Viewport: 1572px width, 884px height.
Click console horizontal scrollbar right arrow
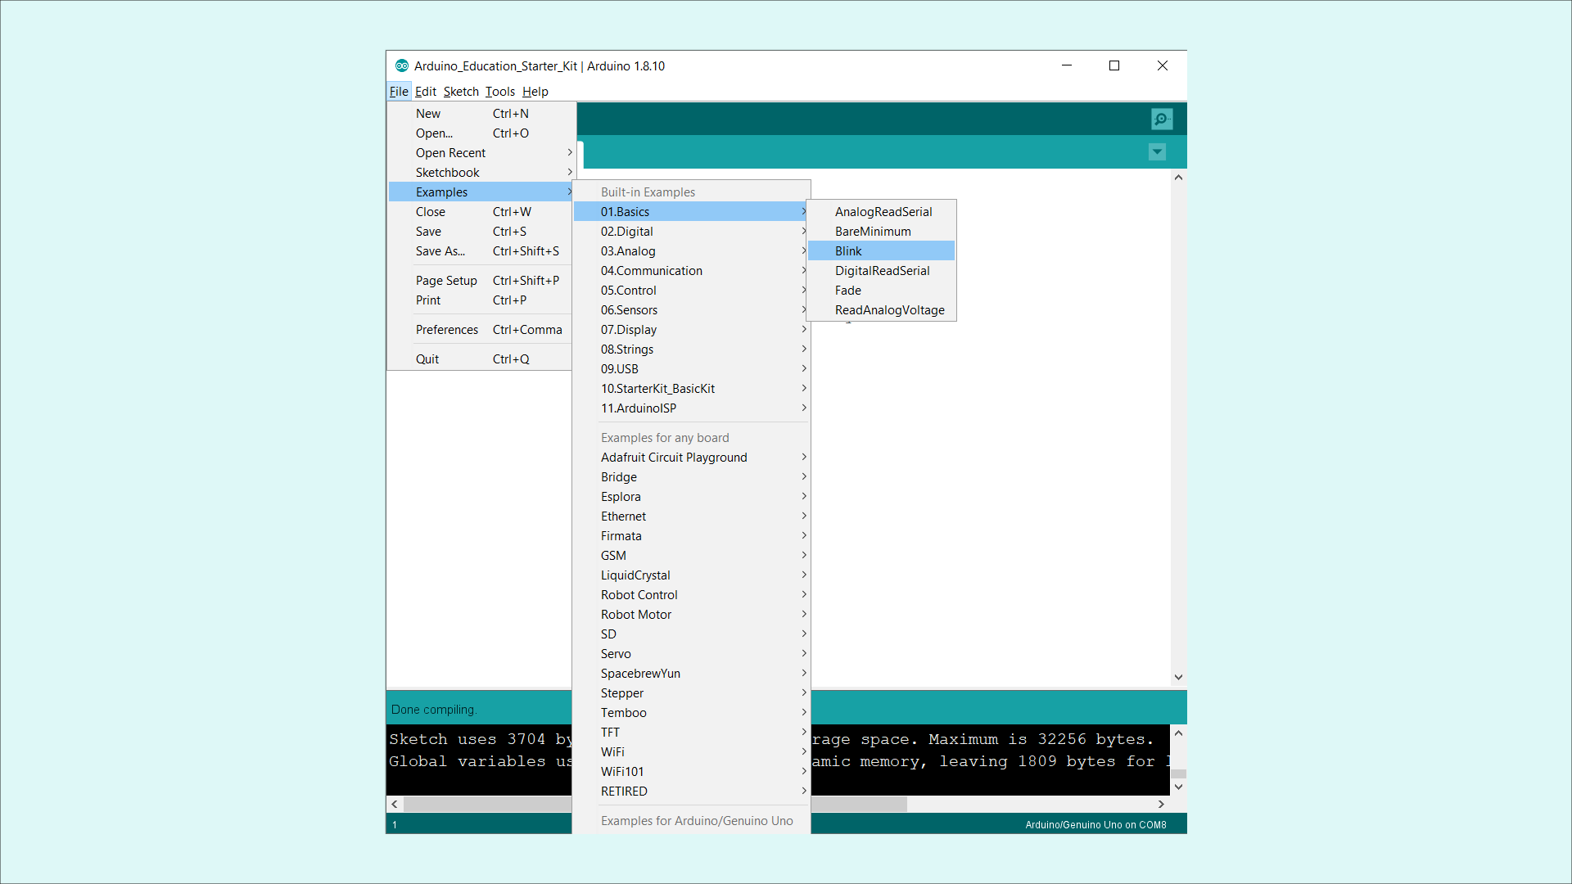[x=1161, y=805]
